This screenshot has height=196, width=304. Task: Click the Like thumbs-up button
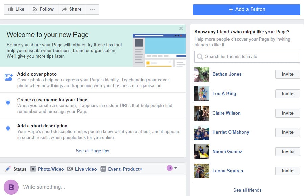tap(16, 9)
